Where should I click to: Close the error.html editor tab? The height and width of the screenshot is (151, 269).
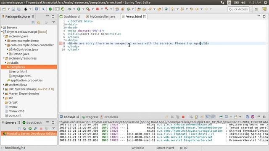145,16
